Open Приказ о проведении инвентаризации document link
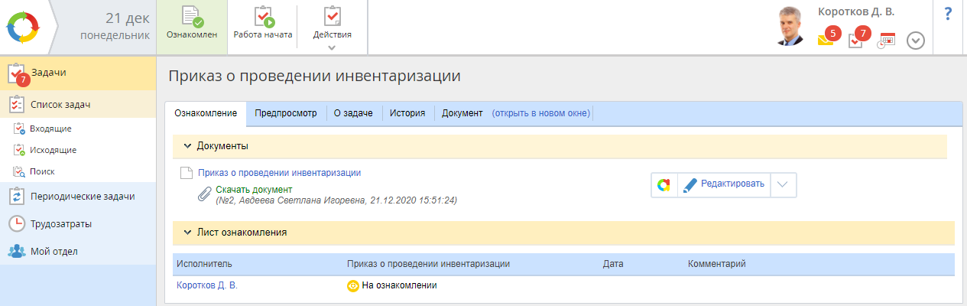The image size is (967, 306). (279, 173)
